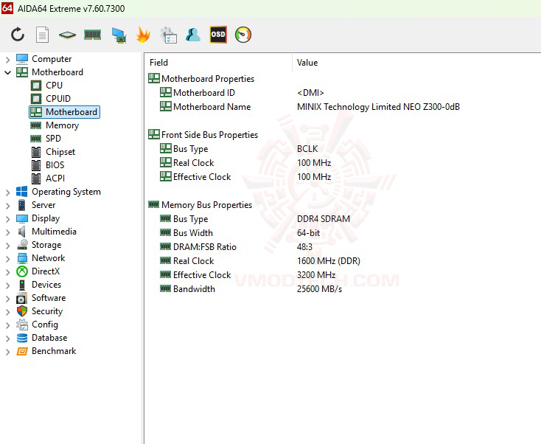Viewport: 541px width, 444px height.
Task: Expand the Computer tree node
Action: [x=7, y=60]
